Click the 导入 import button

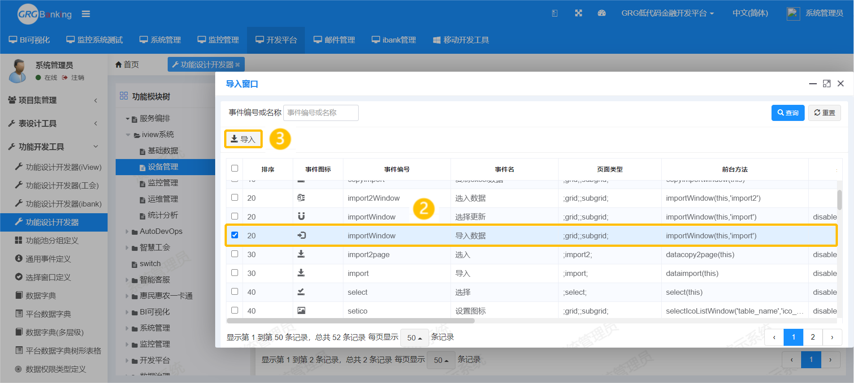click(243, 139)
